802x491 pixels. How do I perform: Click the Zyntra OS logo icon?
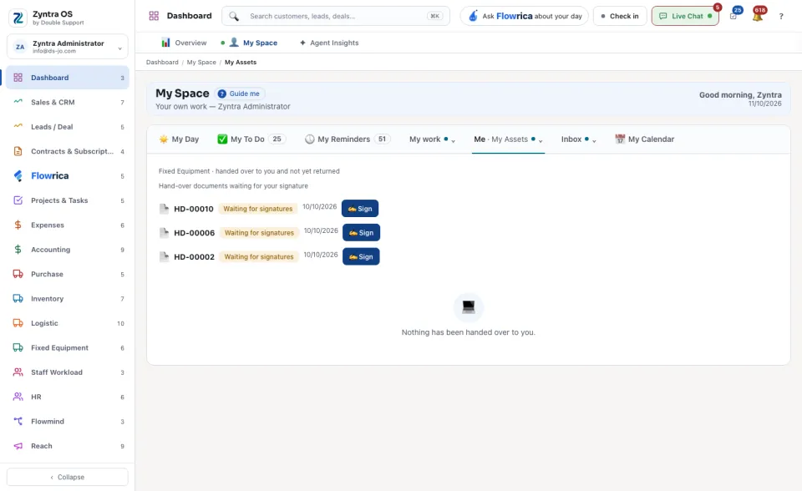[x=18, y=18]
